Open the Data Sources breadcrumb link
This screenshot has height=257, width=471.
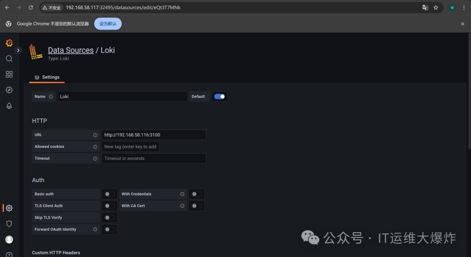[x=71, y=50]
